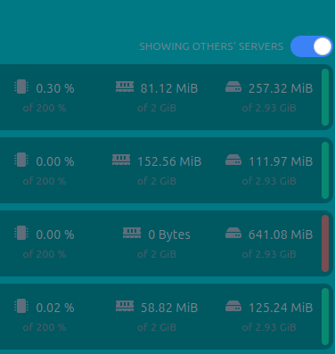Open the server row showing 0.30 % CPU
Viewport: 335px width, 354px height.
click(167, 97)
